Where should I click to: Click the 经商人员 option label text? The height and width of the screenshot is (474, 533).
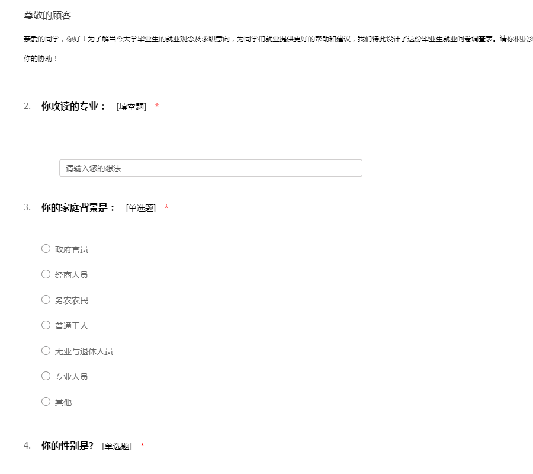72,276
